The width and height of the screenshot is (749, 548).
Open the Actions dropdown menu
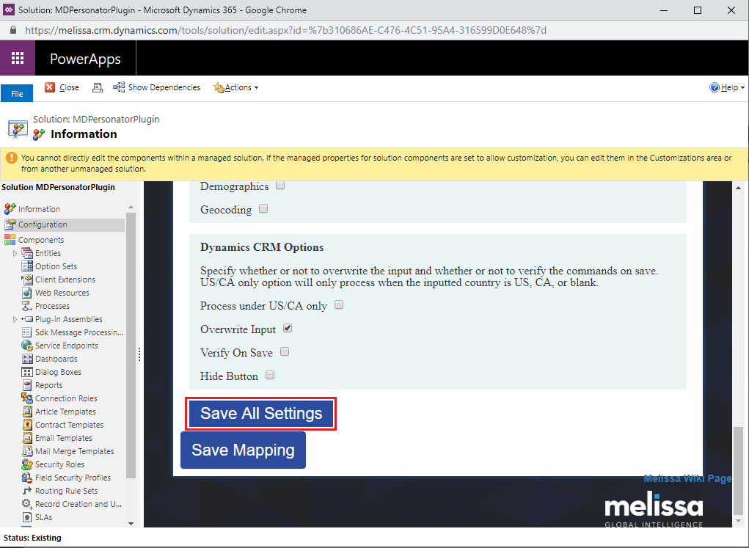(236, 87)
